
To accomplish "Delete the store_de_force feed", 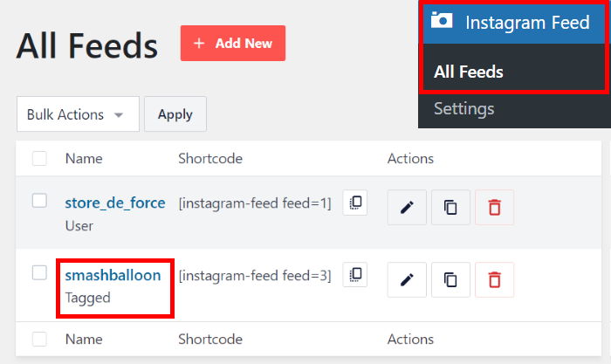I will [x=495, y=207].
